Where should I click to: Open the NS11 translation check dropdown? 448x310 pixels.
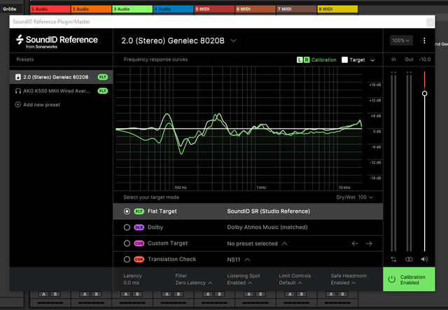pos(239,260)
